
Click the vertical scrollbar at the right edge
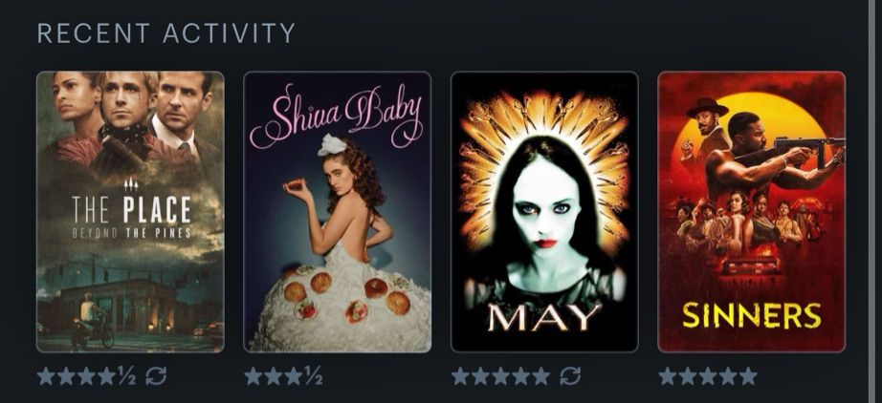pos(871,201)
